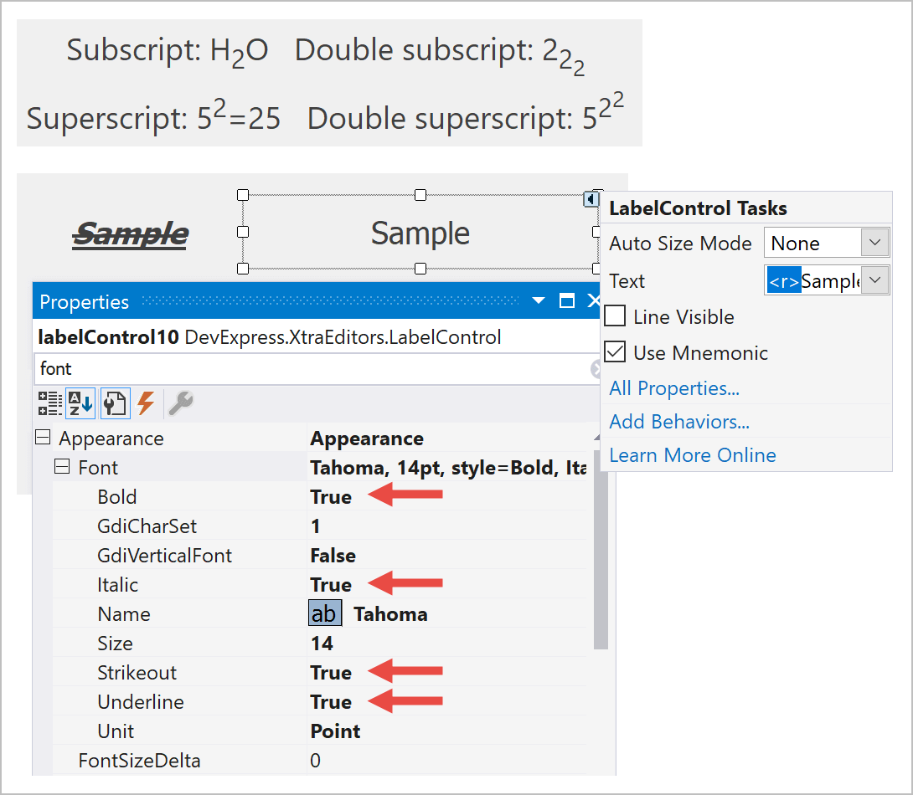This screenshot has width=913, height=795.
Task: Click the smart tag arrow on the Sample label
Action: 593,199
